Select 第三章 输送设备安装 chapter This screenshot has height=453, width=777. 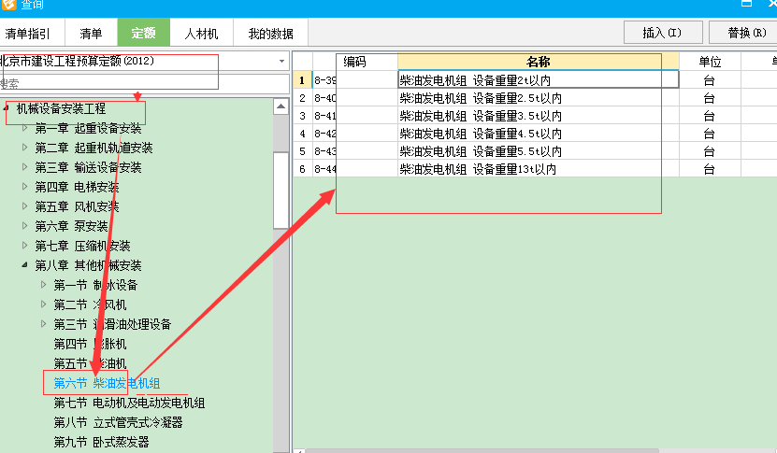[x=88, y=167]
